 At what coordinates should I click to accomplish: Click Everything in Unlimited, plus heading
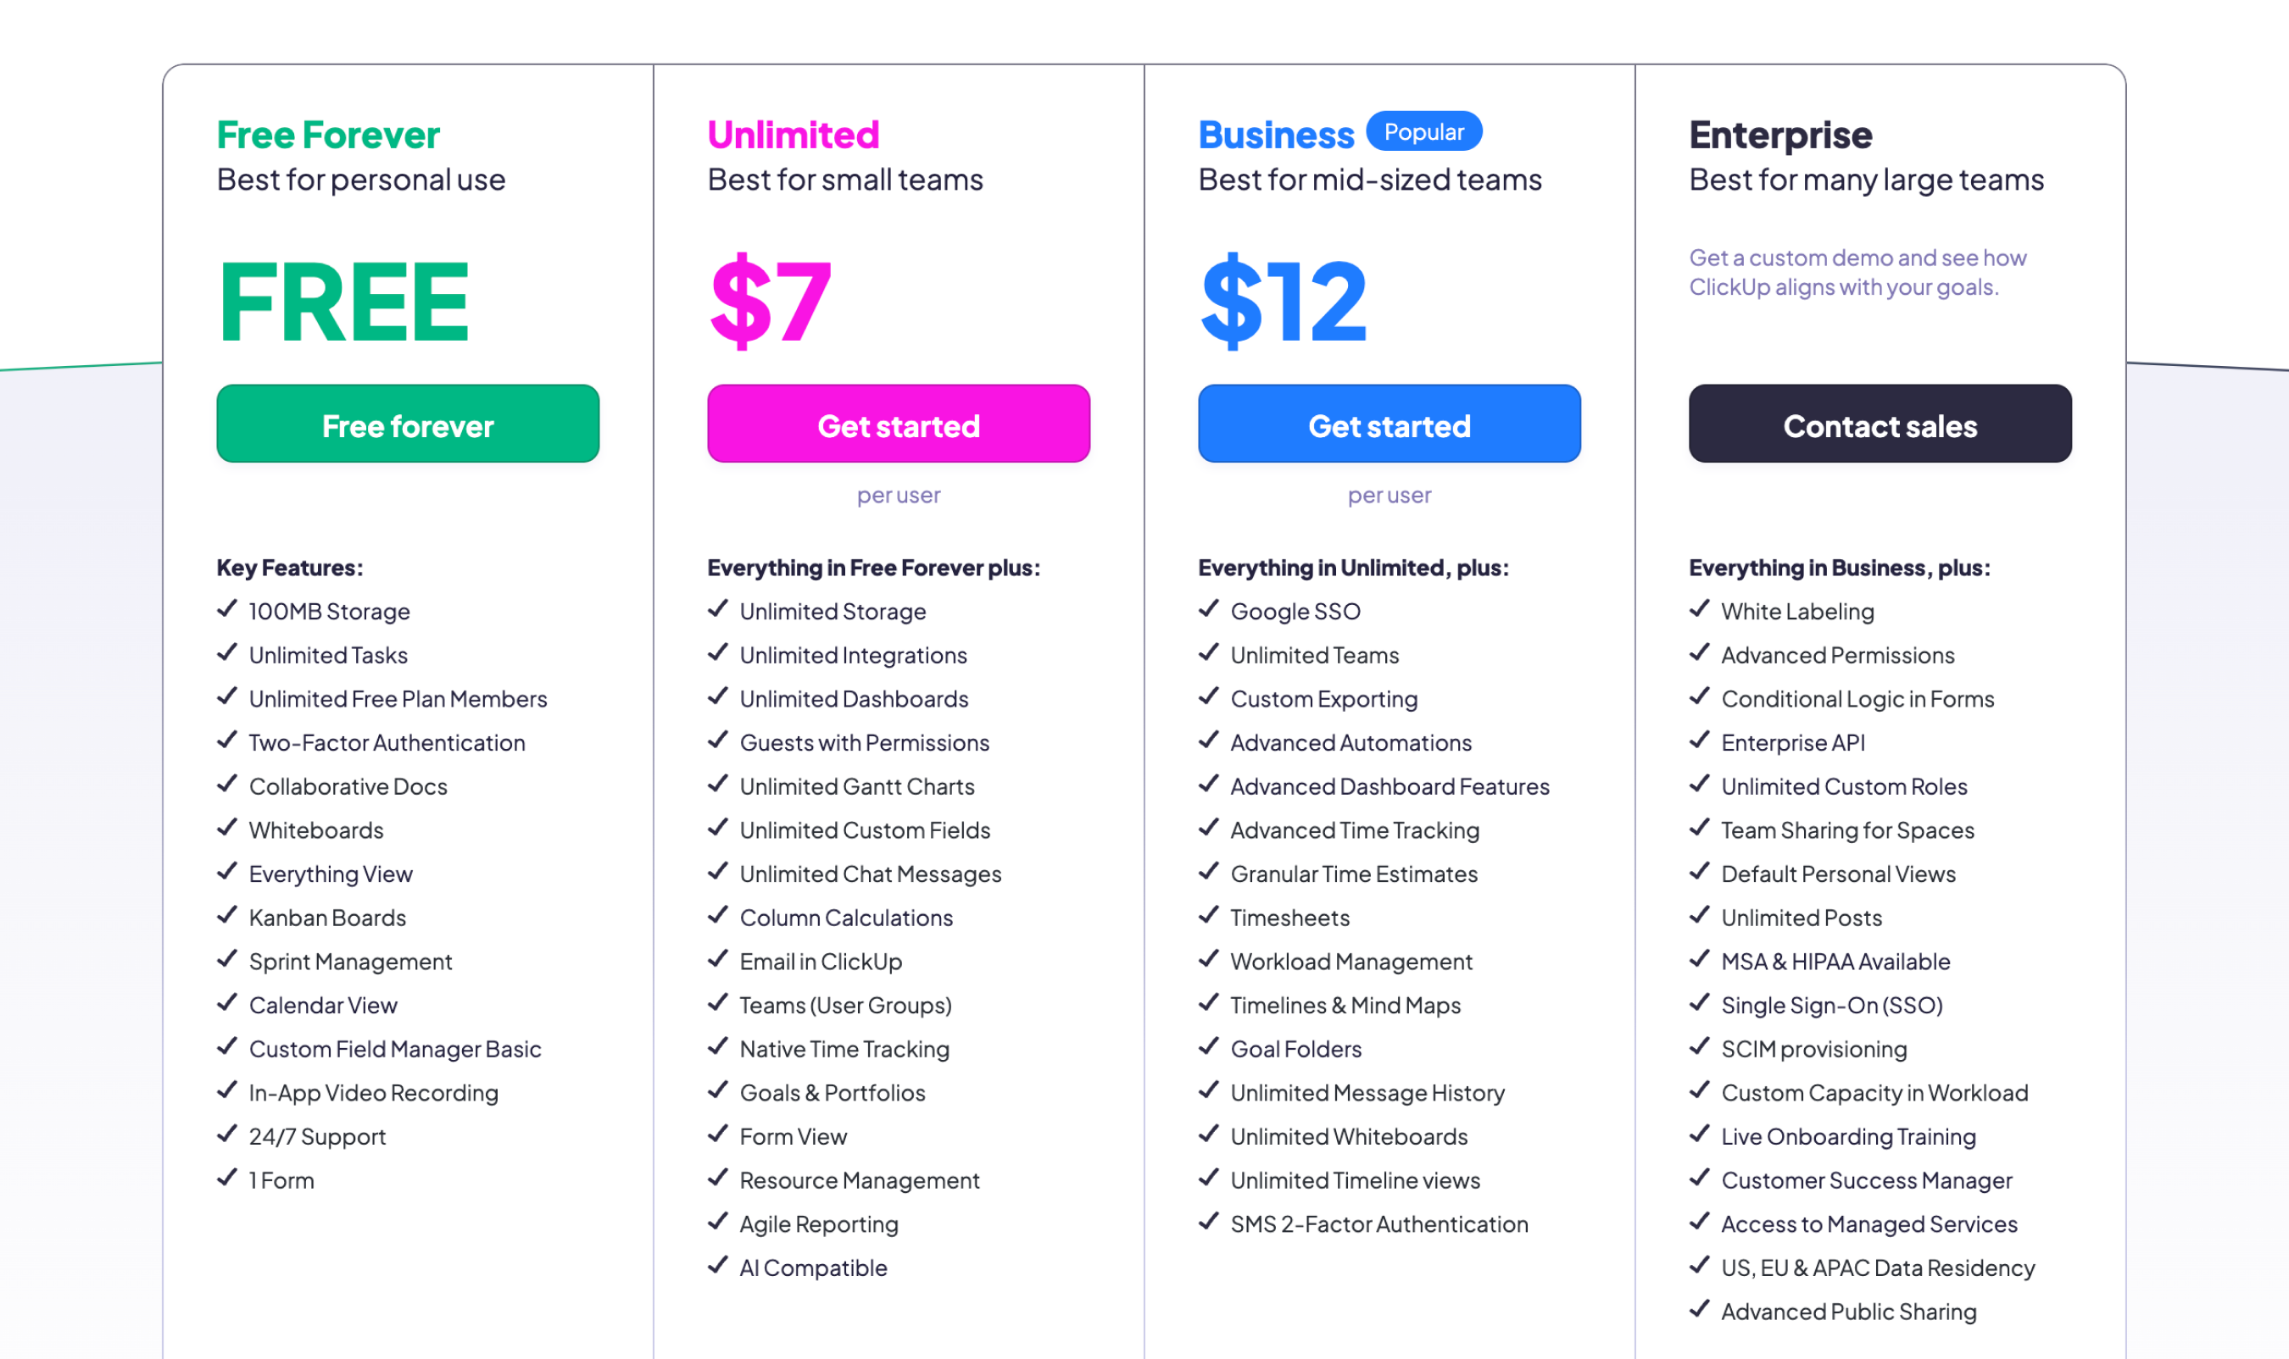click(1352, 567)
